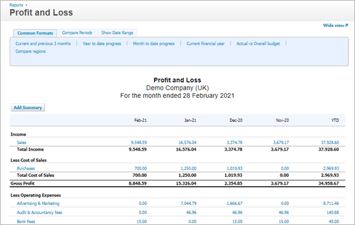Image resolution: width=355 pixels, height=225 pixels.
Task: Switch to the Common Formats tab
Action: (35, 33)
